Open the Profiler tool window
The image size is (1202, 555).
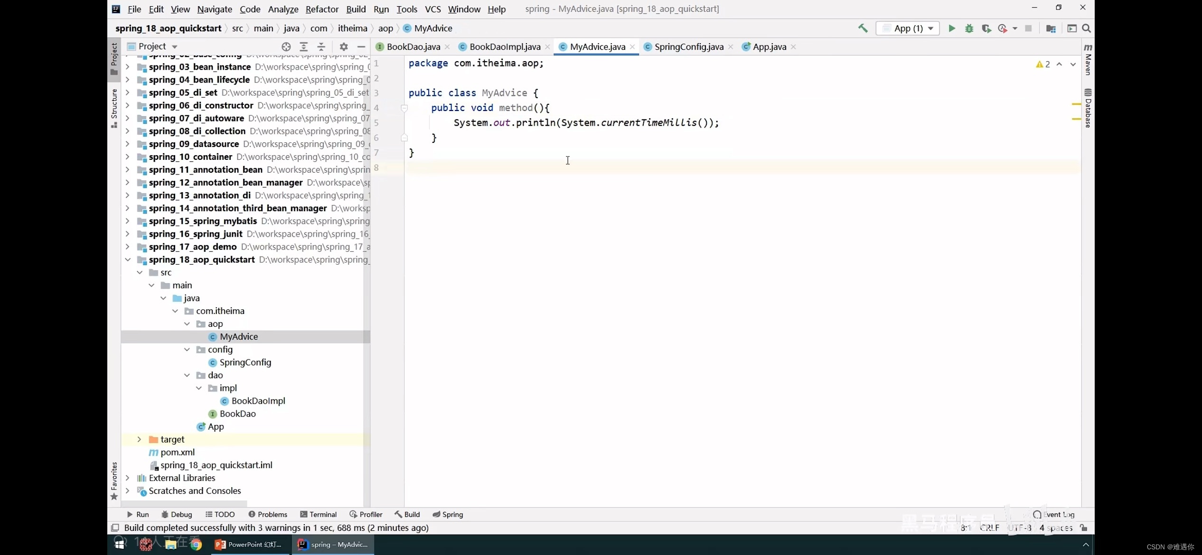pyautogui.click(x=366, y=514)
